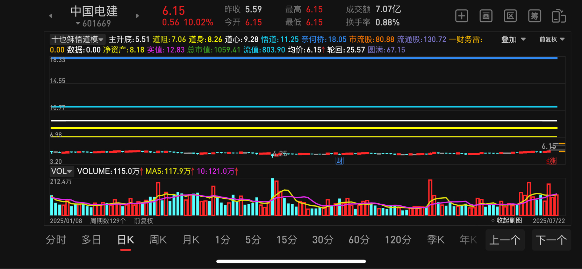The image size is (582, 269).
Task: Click the 周期数129个 period count label
Action: 108,221
